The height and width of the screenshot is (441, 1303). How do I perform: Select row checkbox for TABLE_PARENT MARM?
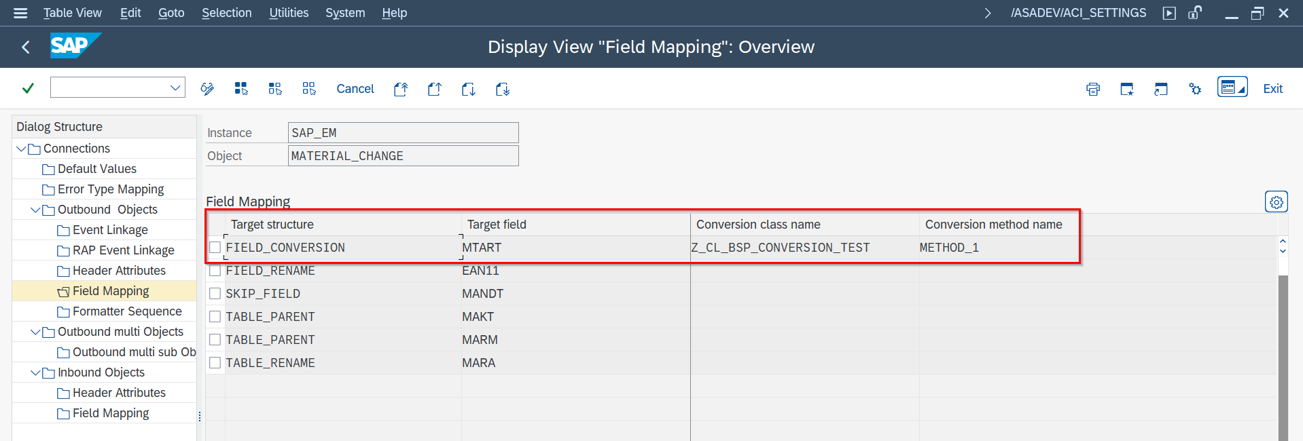215,340
